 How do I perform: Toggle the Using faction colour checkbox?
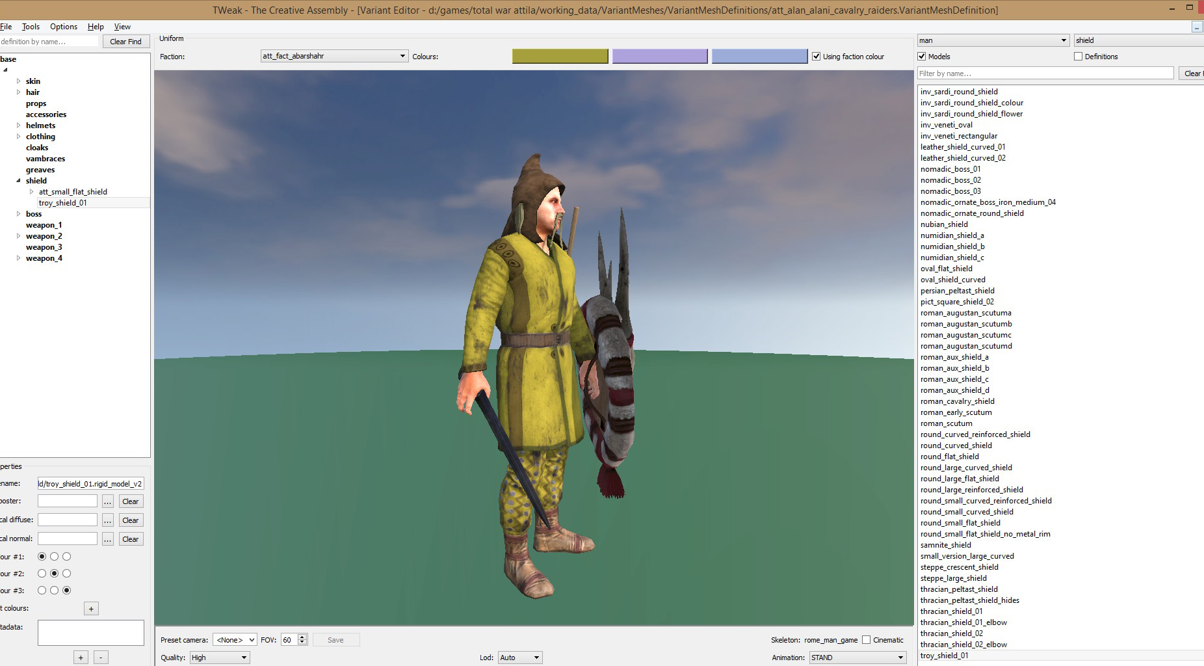click(x=816, y=57)
